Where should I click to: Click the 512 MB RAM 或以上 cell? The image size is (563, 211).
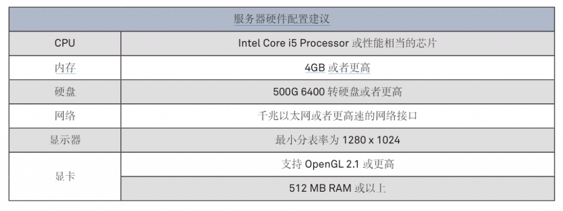pyautogui.click(x=338, y=188)
